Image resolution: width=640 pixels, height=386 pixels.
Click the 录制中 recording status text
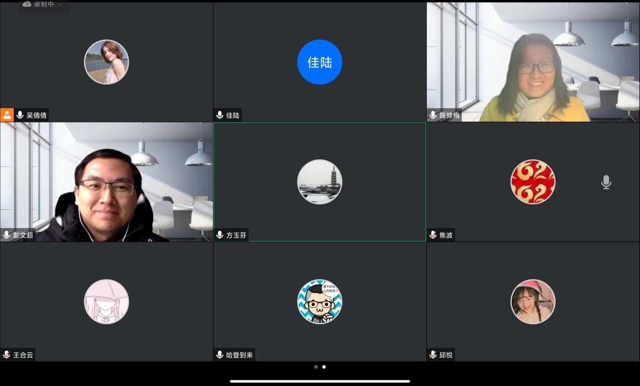pyautogui.click(x=43, y=4)
